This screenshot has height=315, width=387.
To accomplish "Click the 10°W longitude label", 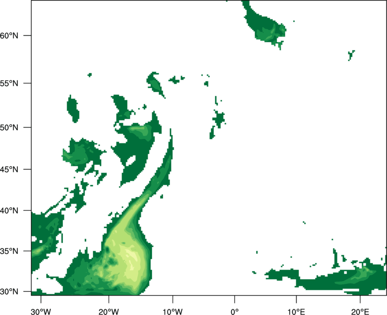I will pyautogui.click(x=173, y=312).
